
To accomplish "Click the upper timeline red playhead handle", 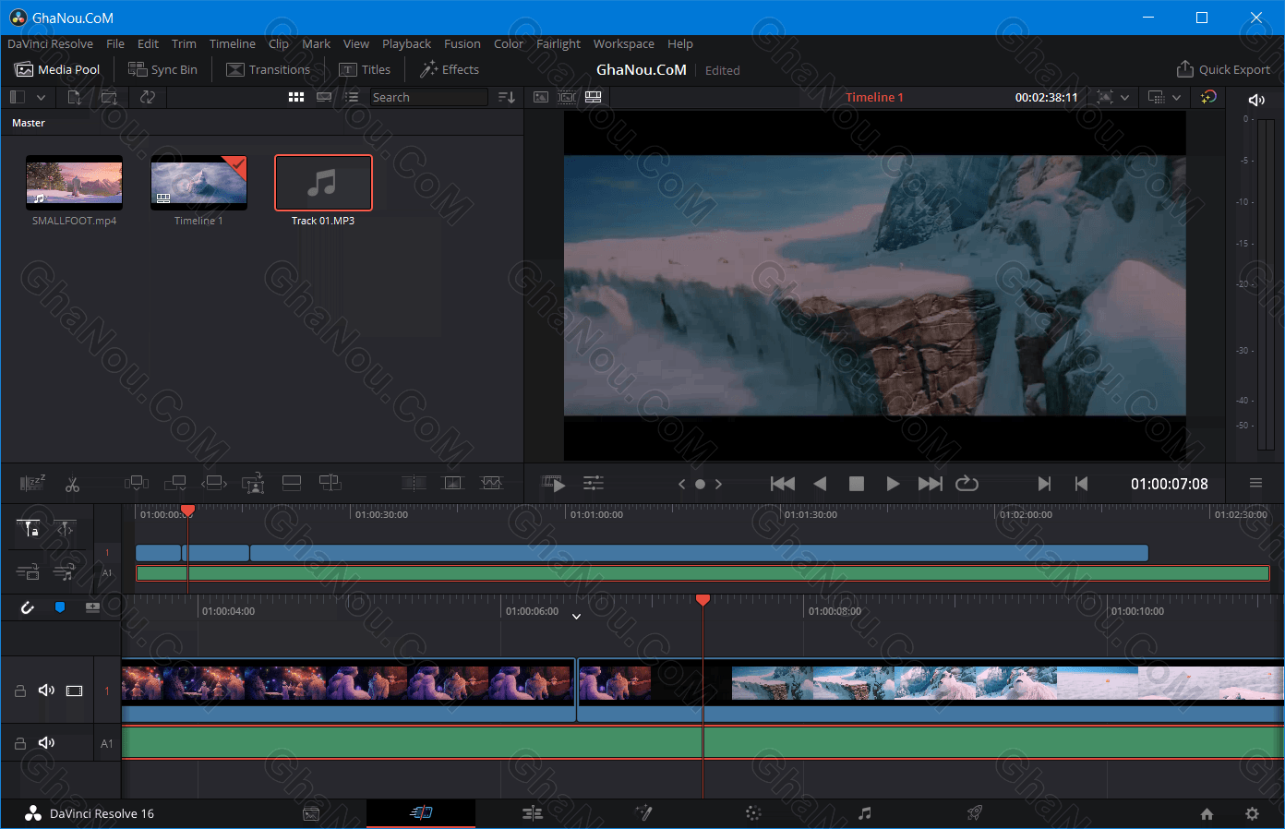I will [187, 511].
